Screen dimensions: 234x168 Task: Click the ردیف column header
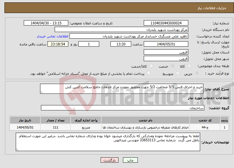[224, 120]
